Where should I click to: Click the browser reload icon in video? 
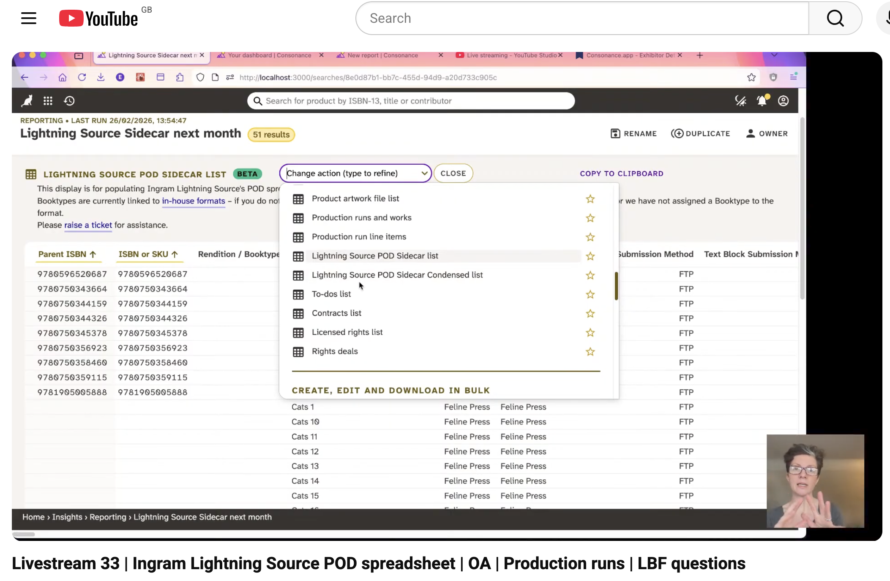(82, 78)
